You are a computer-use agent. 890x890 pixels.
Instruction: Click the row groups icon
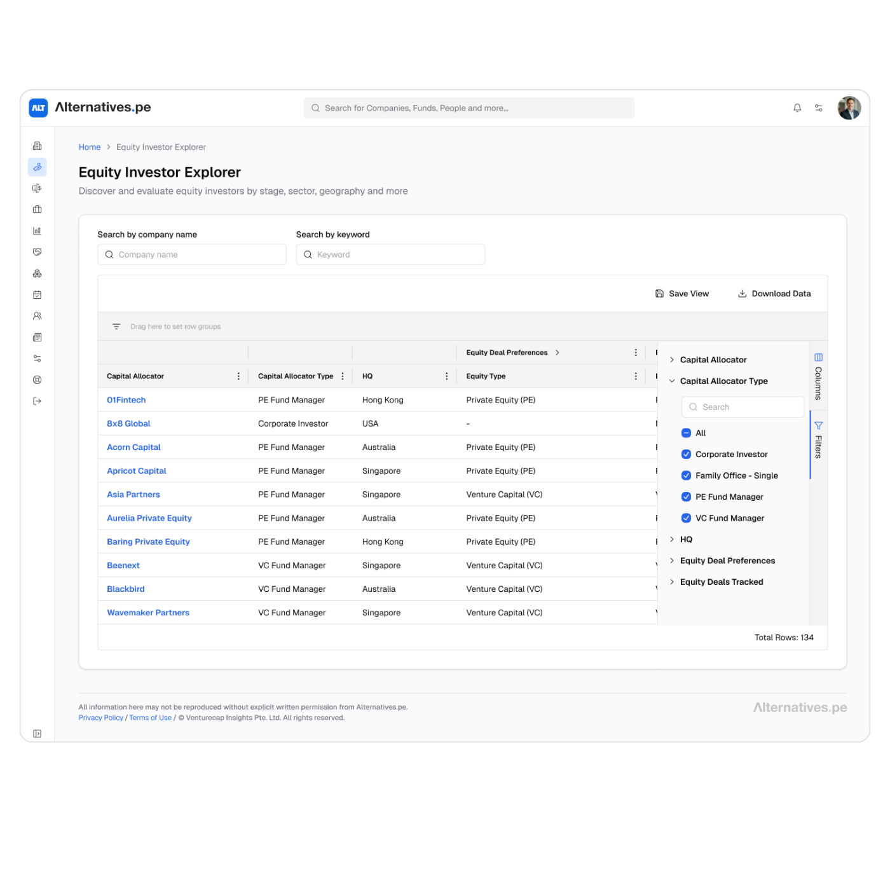click(116, 327)
